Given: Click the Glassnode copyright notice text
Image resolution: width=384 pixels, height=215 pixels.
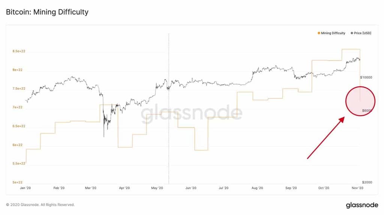Looking at the screenshot, I should point(40,205).
